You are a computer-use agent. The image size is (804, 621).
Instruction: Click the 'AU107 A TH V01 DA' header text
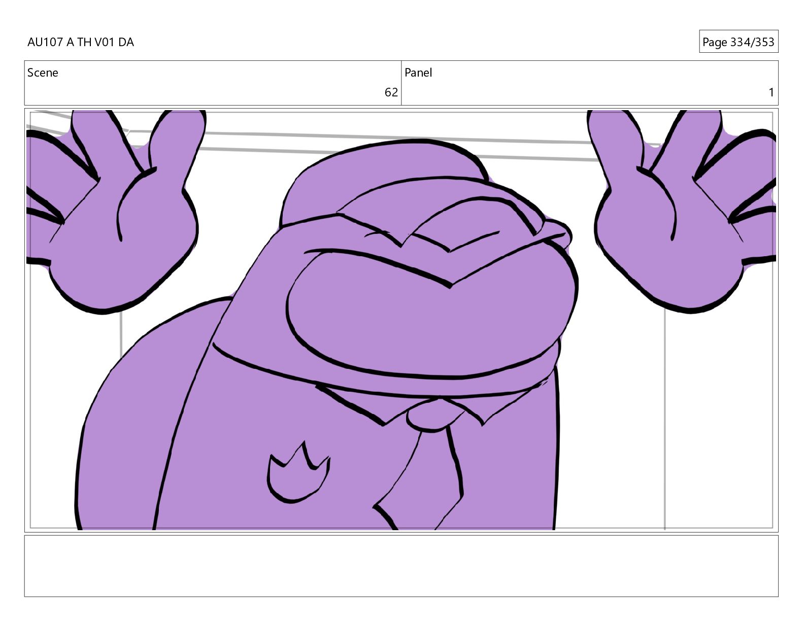(81, 42)
